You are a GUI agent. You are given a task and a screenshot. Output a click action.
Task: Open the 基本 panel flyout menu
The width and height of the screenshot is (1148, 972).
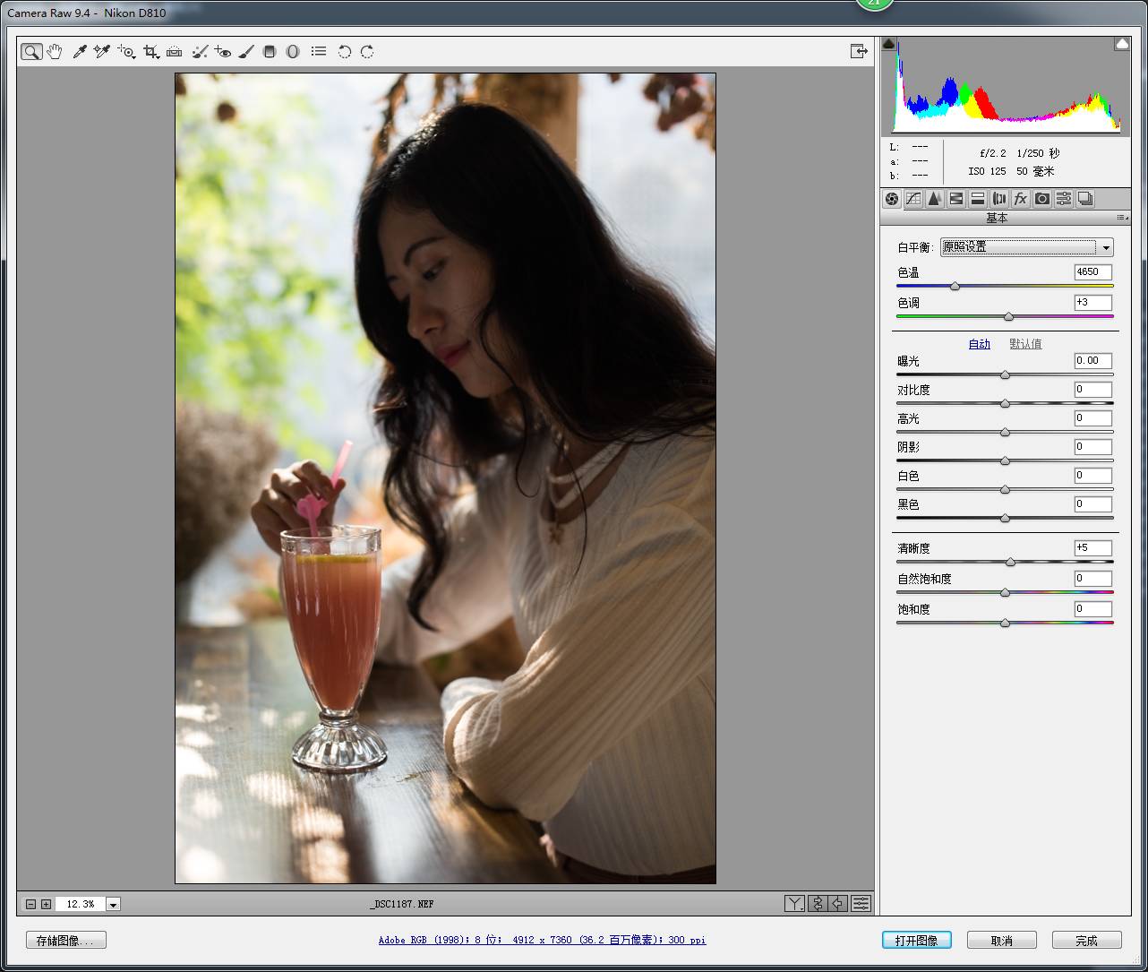[x=1122, y=218]
